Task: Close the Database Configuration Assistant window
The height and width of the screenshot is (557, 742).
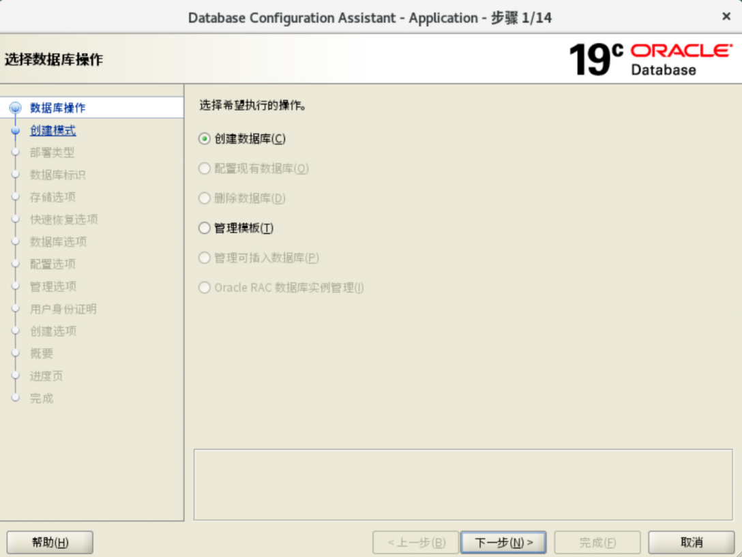Action: [726, 16]
